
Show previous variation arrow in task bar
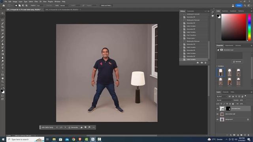tap(57, 127)
